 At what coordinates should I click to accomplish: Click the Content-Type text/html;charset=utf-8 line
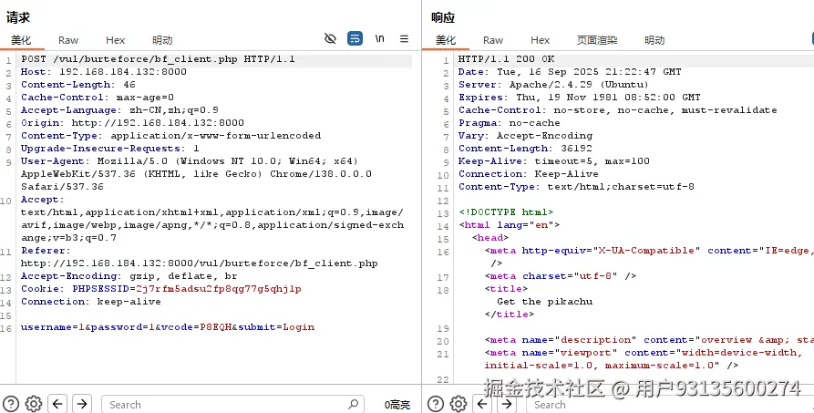click(576, 187)
